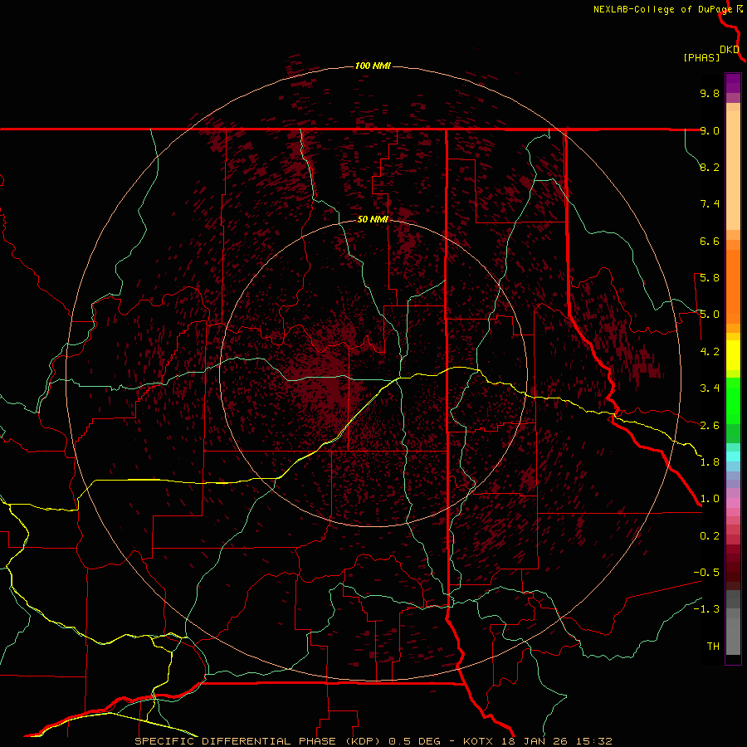Viewport: 747px width, 747px height.
Task: Select the bright green color scale segment
Action: 733,400
